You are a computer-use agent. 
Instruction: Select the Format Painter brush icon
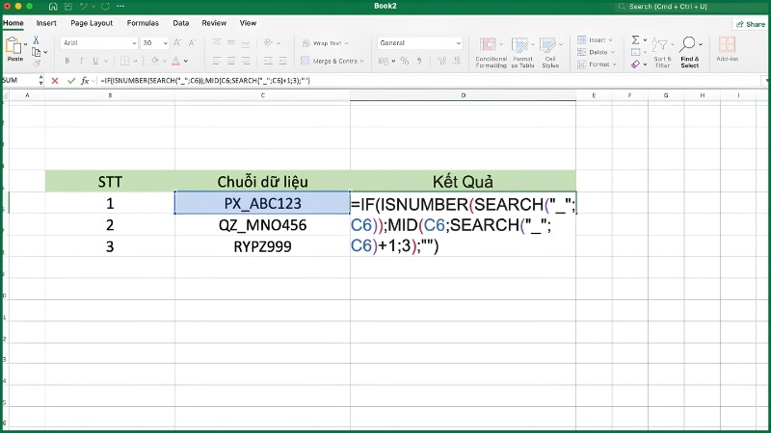pyautogui.click(x=36, y=64)
